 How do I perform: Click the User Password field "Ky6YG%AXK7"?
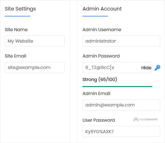[x=121, y=132]
